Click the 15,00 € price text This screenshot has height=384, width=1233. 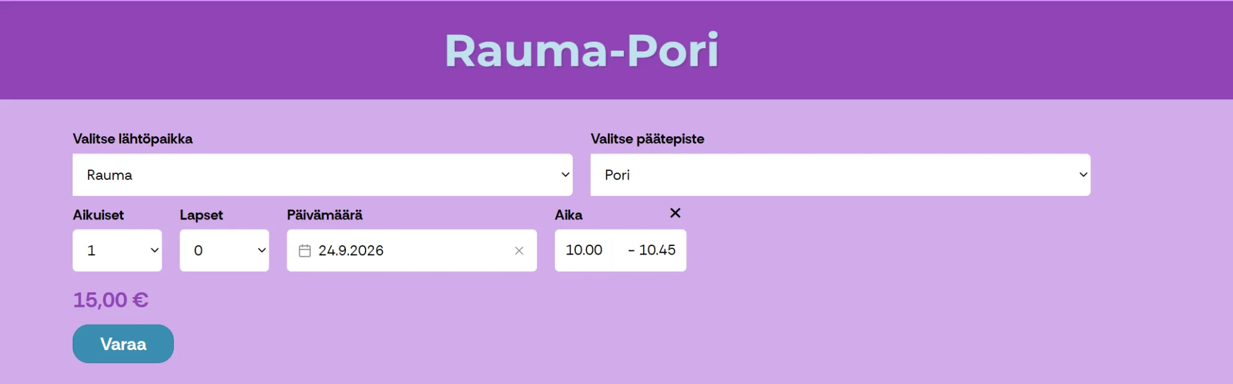coord(111,300)
